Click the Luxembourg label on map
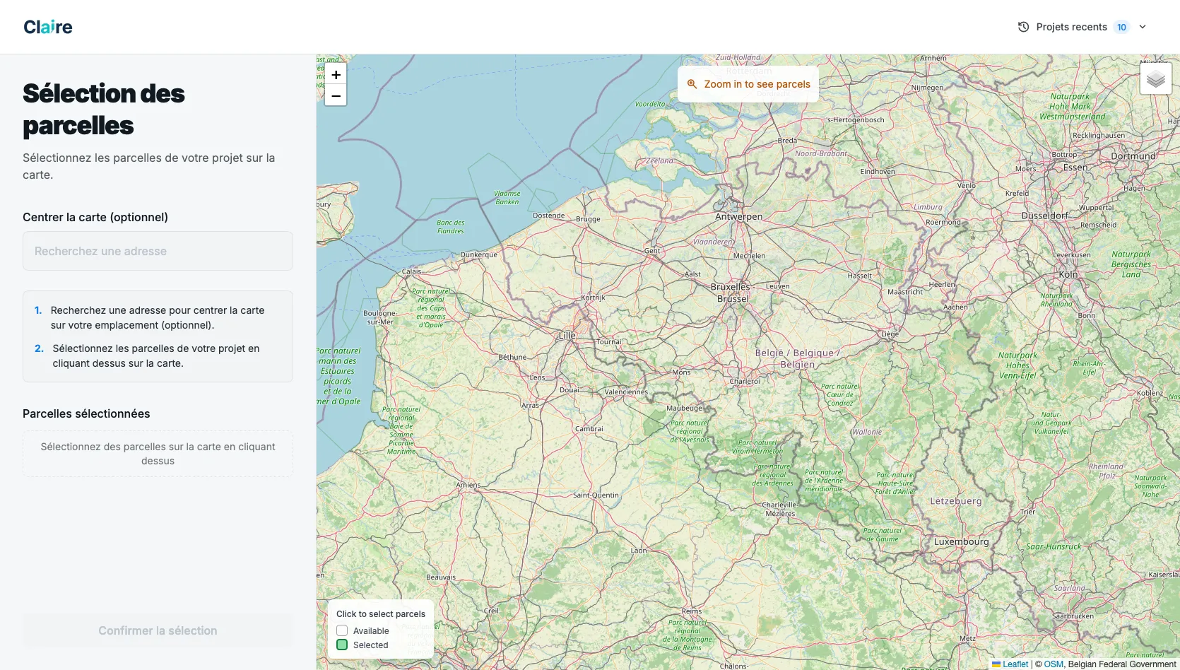1180x670 pixels. point(962,541)
